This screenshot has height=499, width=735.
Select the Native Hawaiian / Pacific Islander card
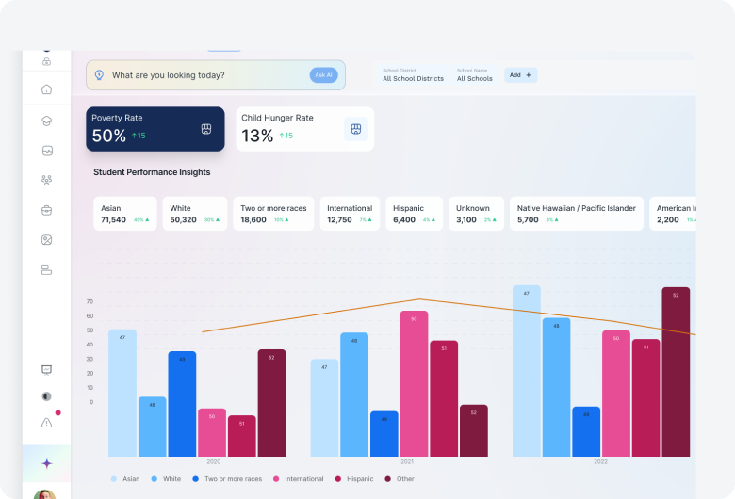click(576, 214)
